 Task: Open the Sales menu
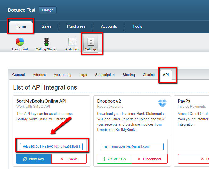click(47, 26)
